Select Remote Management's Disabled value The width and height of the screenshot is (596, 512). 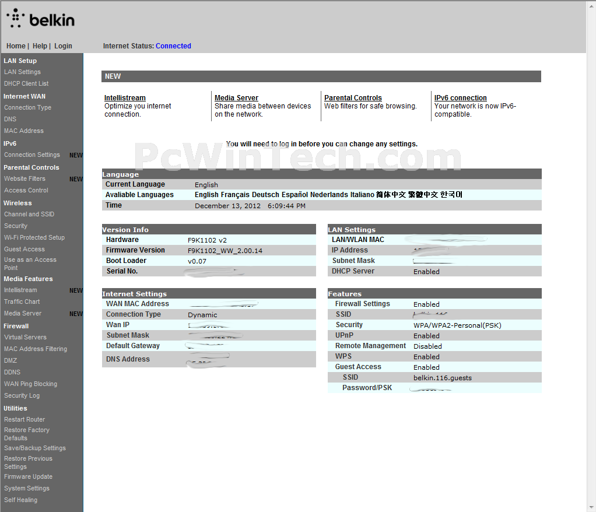[427, 346]
